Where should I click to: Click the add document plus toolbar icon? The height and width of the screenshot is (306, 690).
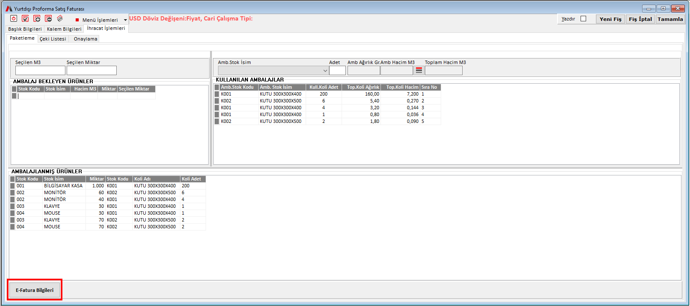tap(37, 19)
